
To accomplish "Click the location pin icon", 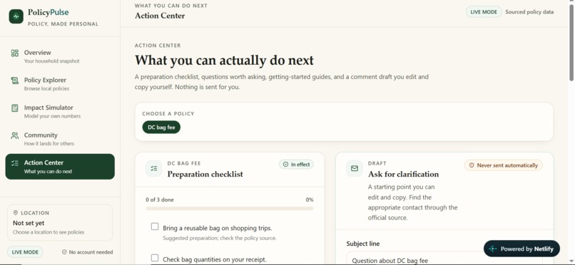I will tap(16, 213).
